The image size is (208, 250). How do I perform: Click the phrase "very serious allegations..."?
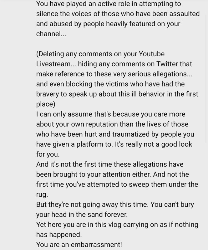click(x=153, y=74)
